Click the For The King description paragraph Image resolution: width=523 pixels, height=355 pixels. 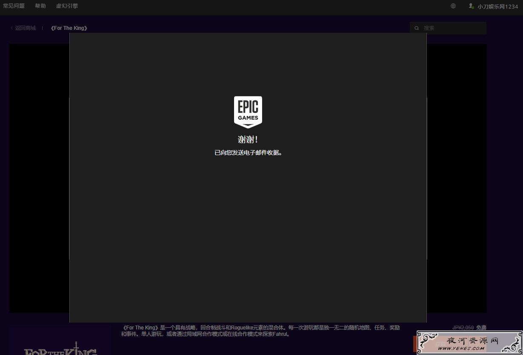(260, 331)
